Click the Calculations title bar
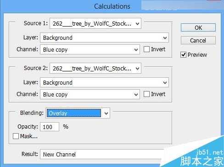 pyautogui.click(x=112, y=6)
